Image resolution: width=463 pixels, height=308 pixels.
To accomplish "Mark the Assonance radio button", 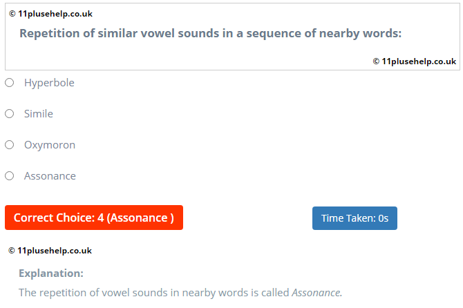I will (9, 176).
